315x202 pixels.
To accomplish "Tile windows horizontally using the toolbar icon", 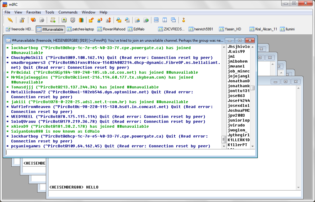I will (156, 20).
